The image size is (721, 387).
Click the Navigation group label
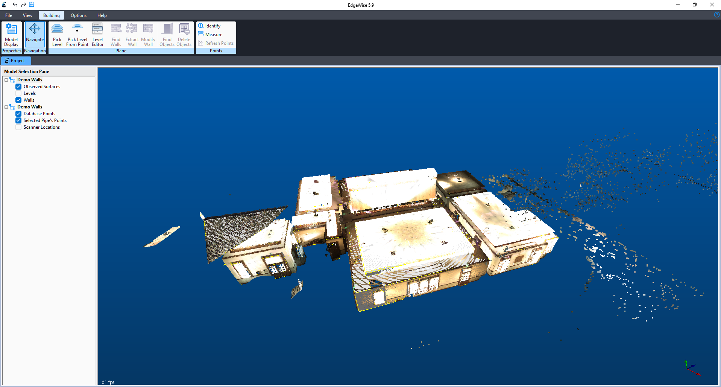click(35, 51)
